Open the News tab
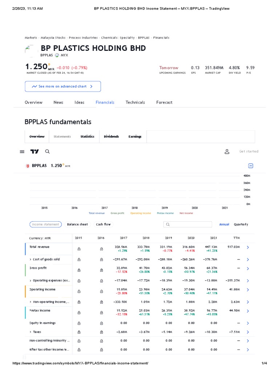 tap(58, 102)
